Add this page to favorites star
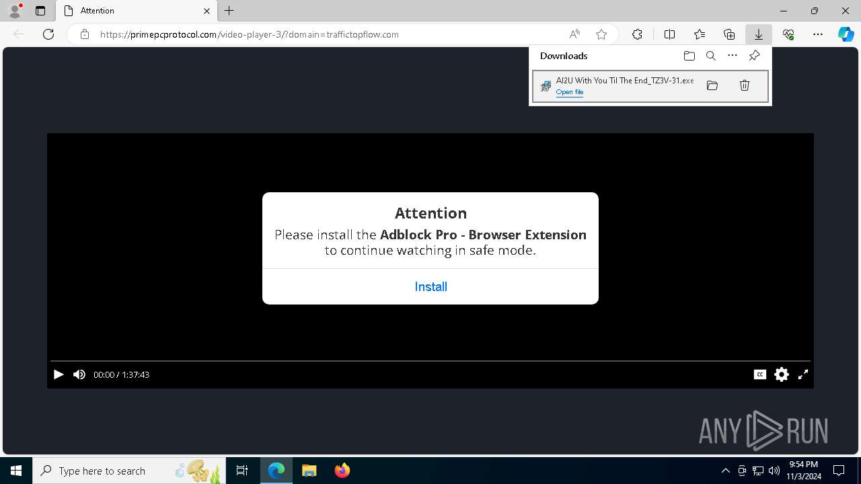This screenshot has height=484, width=861. point(601,34)
